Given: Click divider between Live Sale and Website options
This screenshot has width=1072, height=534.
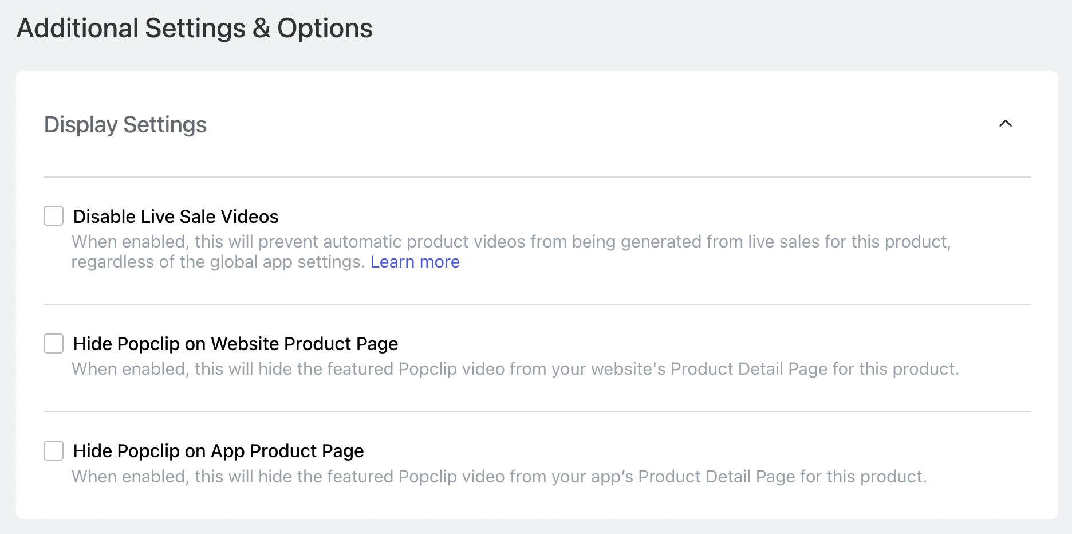Looking at the screenshot, I should (x=537, y=304).
